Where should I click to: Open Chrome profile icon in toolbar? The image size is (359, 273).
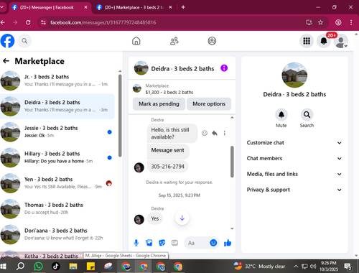click(338, 22)
